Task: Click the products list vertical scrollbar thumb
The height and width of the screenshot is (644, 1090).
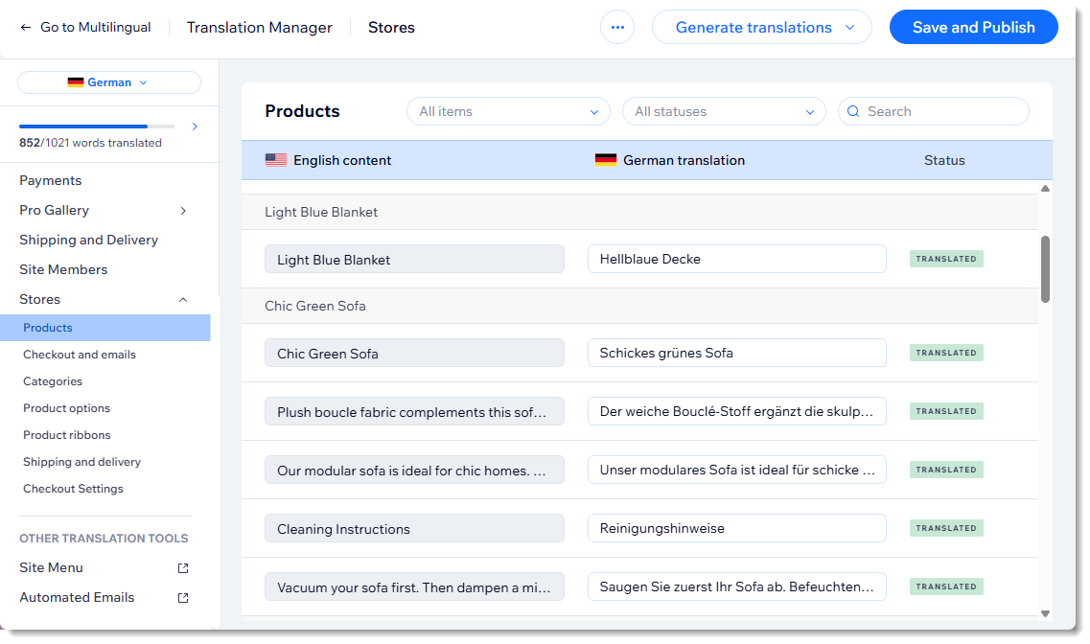Action: [x=1045, y=269]
